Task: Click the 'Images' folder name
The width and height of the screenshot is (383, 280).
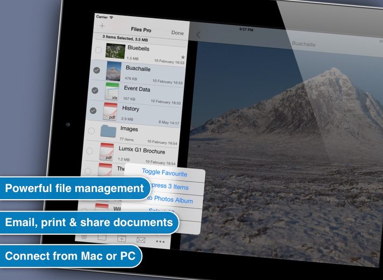Action: tap(129, 129)
